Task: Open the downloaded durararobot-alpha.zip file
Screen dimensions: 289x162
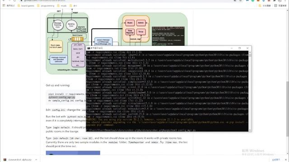Action: pyautogui.click(x=20, y=160)
